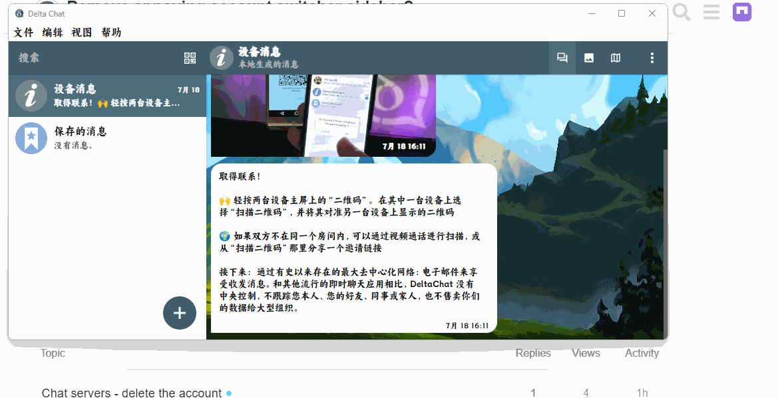Open the forum hamburger menu behind window
Screen dimensions: 778x398
(x=711, y=12)
